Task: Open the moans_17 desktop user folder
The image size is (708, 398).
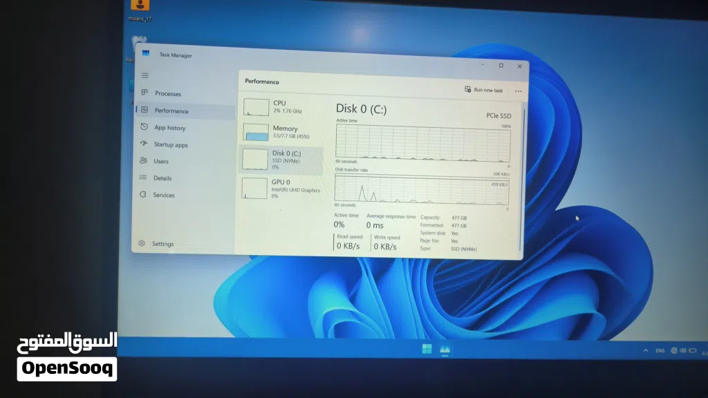Action: [140, 11]
